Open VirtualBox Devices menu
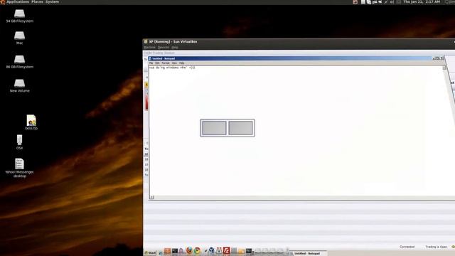 pos(164,48)
